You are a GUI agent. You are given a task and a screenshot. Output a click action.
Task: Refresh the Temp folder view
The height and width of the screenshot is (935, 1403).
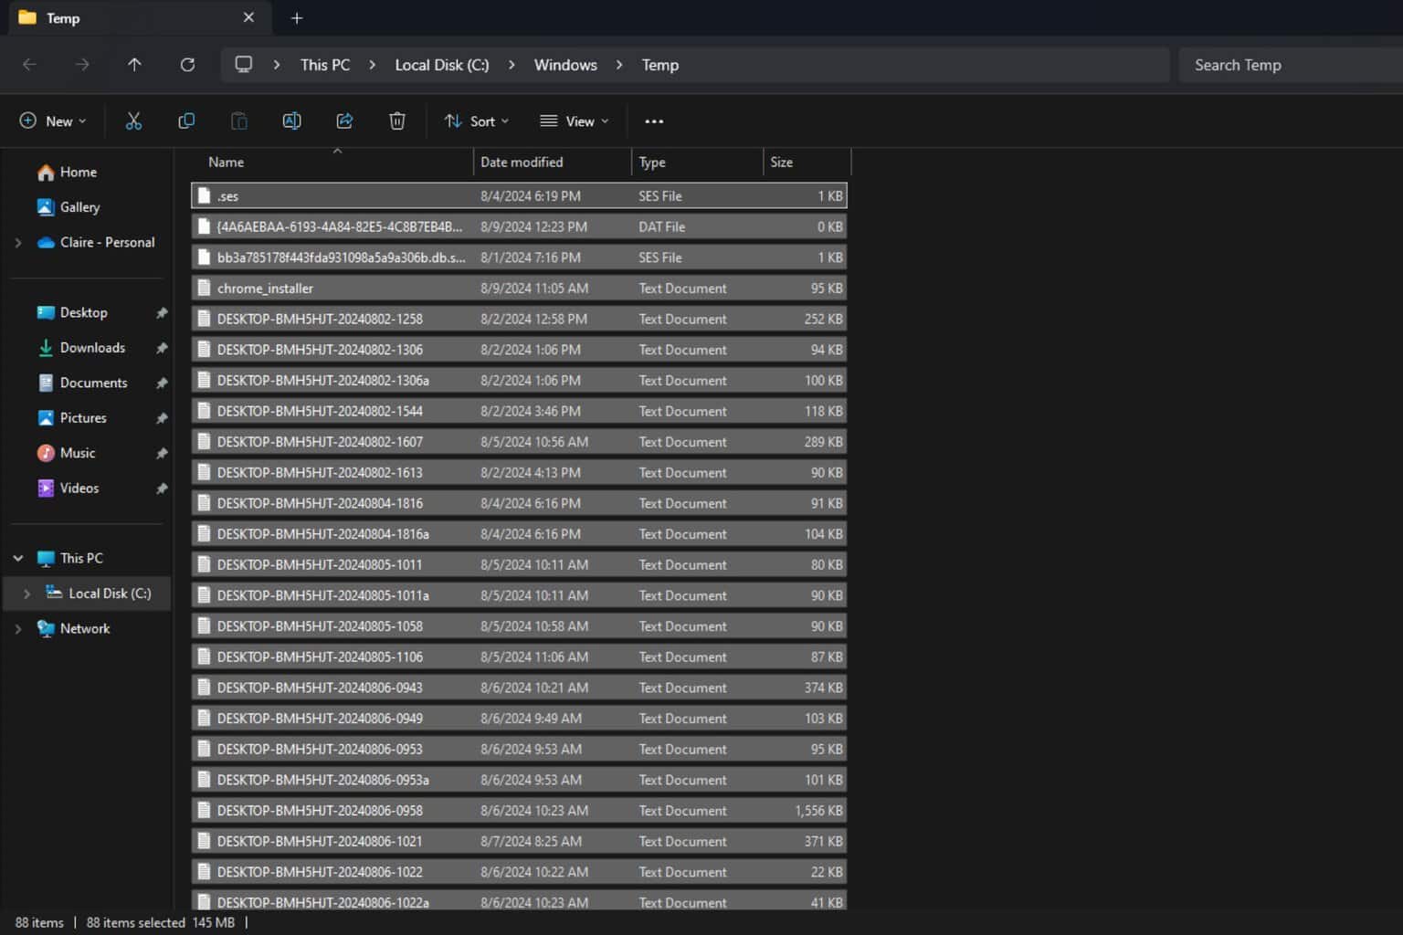(187, 65)
